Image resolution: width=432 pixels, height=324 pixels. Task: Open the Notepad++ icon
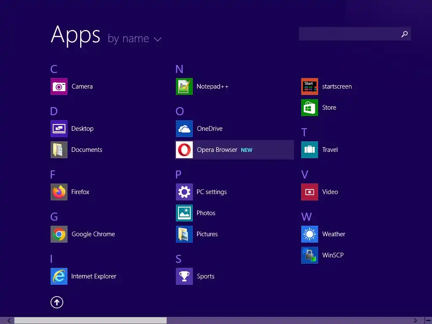(x=184, y=86)
